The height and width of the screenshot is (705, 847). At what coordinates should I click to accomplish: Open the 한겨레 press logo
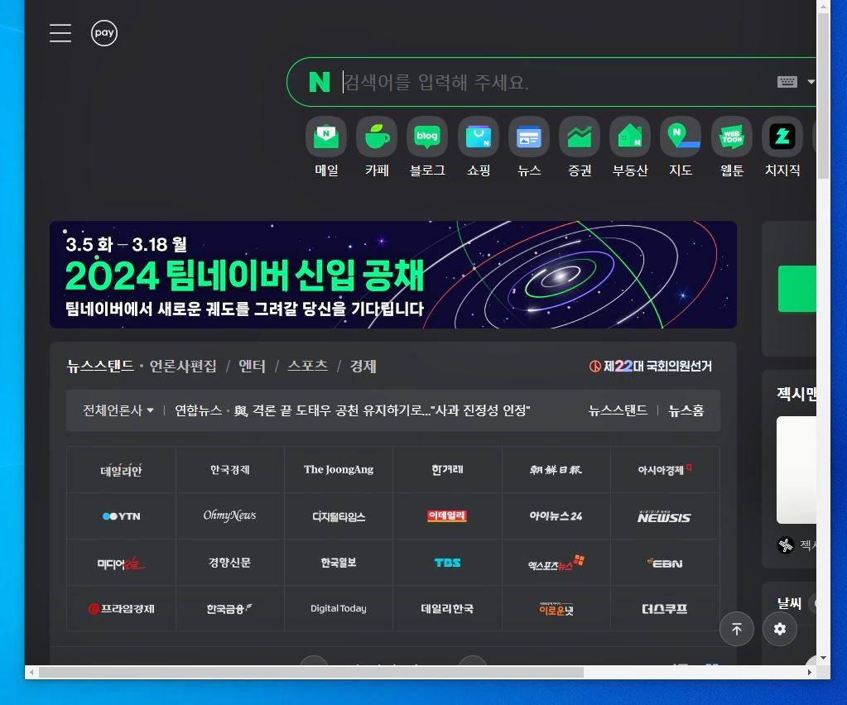[x=447, y=470]
